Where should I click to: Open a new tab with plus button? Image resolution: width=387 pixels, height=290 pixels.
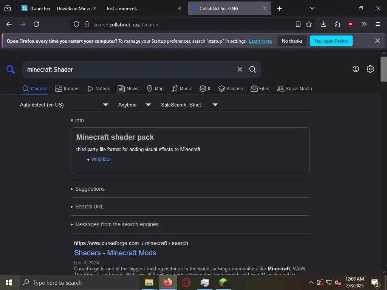[x=279, y=9]
